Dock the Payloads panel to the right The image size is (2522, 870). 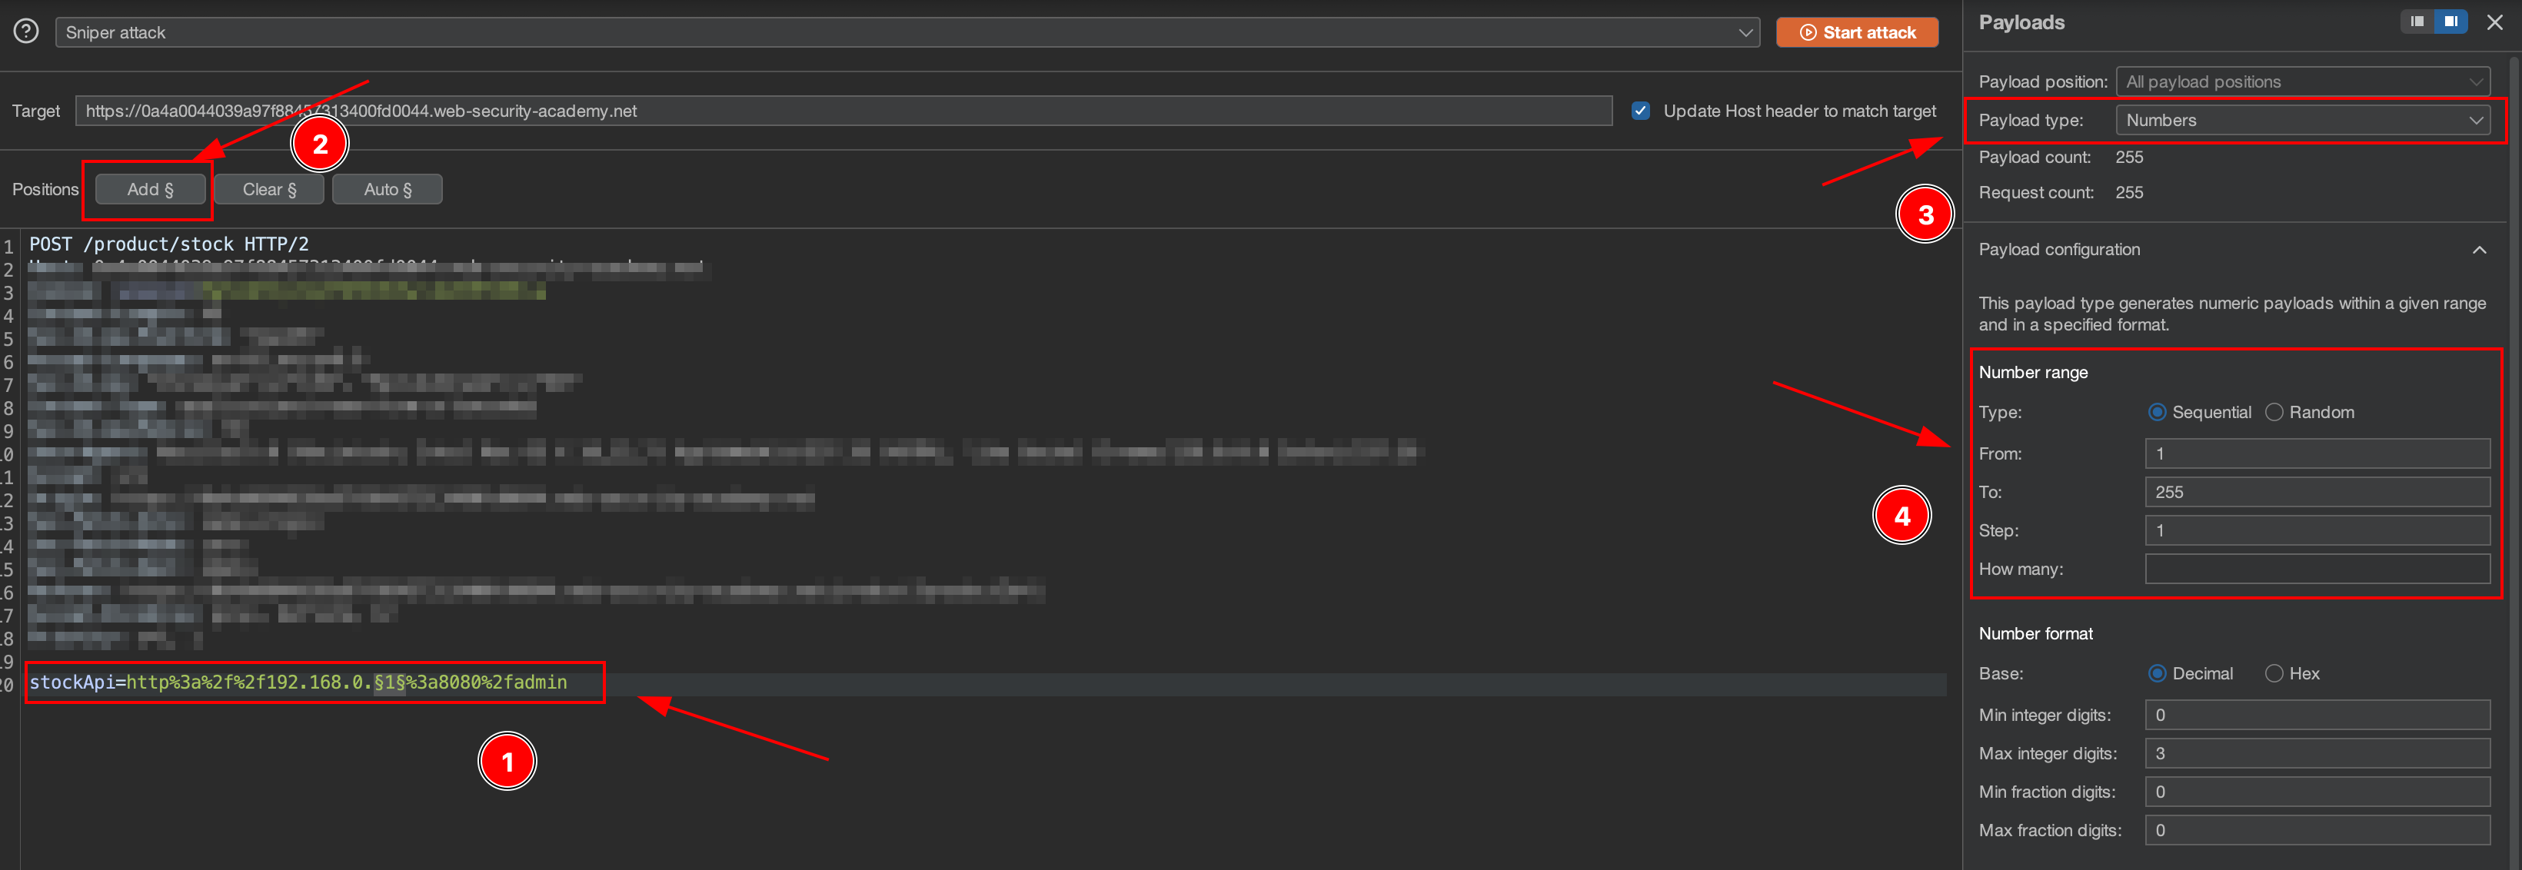click(x=2450, y=22)
